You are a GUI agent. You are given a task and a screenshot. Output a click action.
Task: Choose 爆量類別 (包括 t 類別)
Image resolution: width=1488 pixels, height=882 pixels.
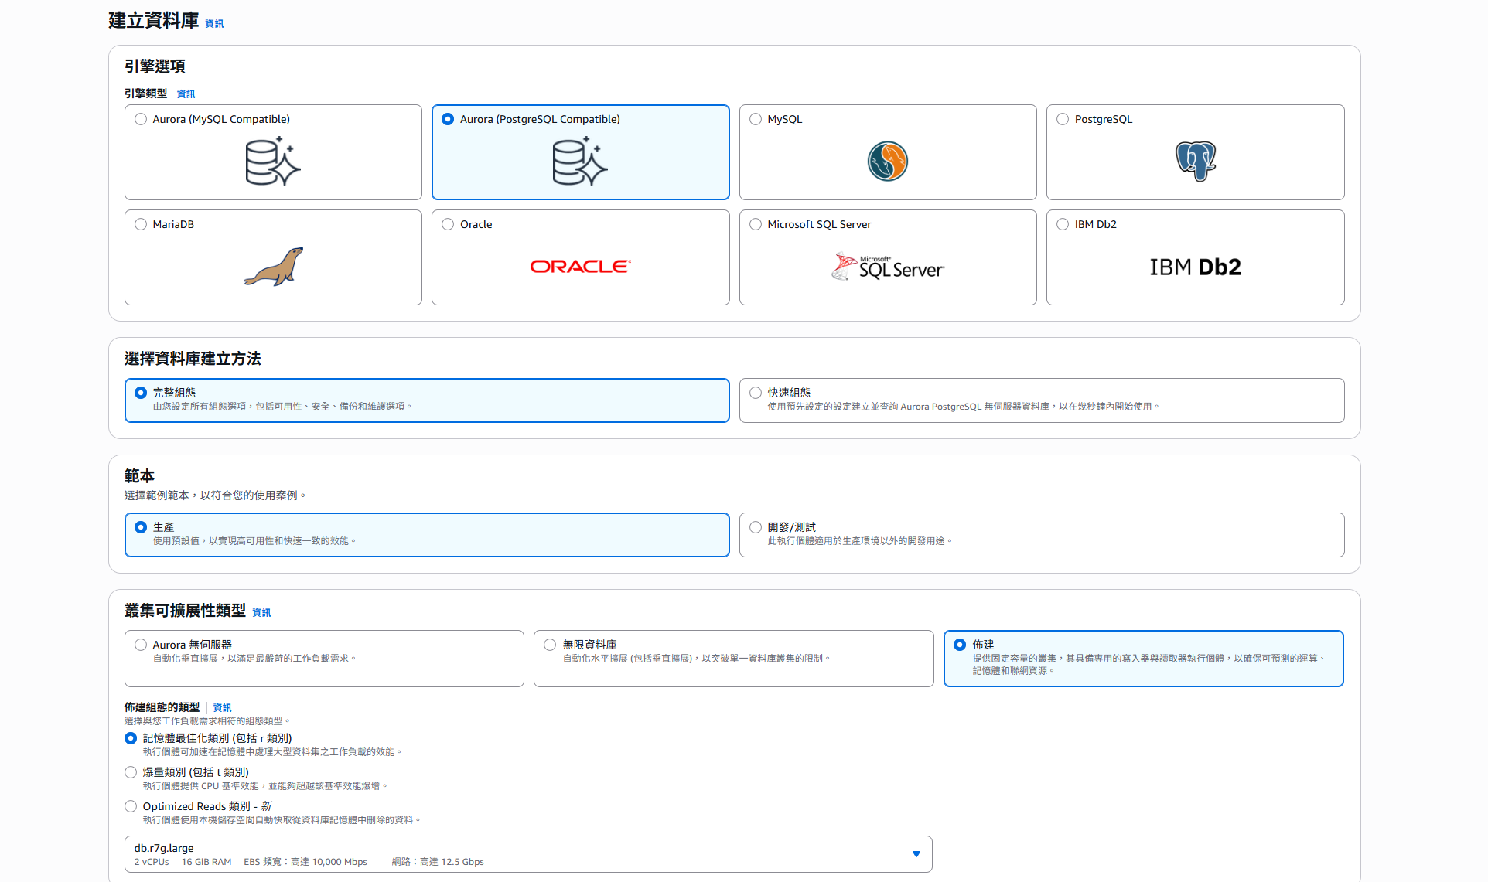click(x=131, y=772)
